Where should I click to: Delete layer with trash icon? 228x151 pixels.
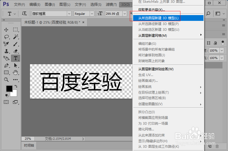(217, 146)
